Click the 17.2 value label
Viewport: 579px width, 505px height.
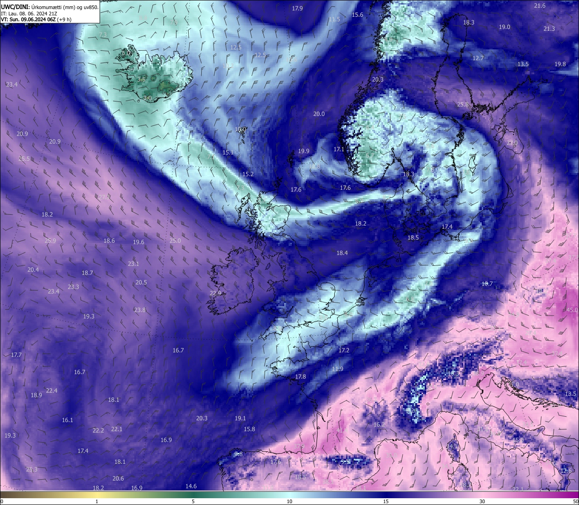[x=344, y=351]
